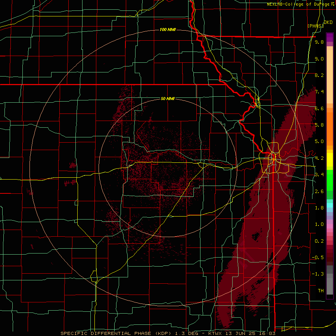Click the 9.8 value on the color scale
Viewport: 336px width, 336px height.
[319, 42]
